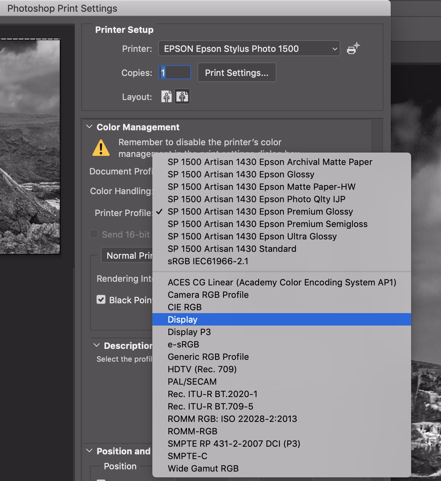Click the black-and-white print preview thumbnail

(x=30, y=146)
